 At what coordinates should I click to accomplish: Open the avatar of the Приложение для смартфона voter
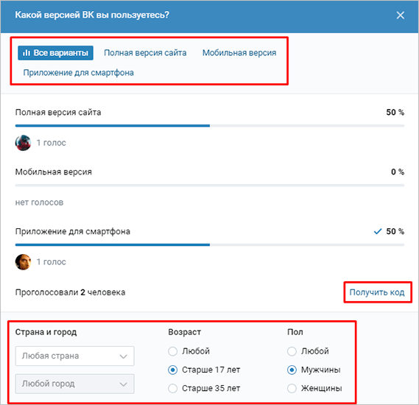23,262
